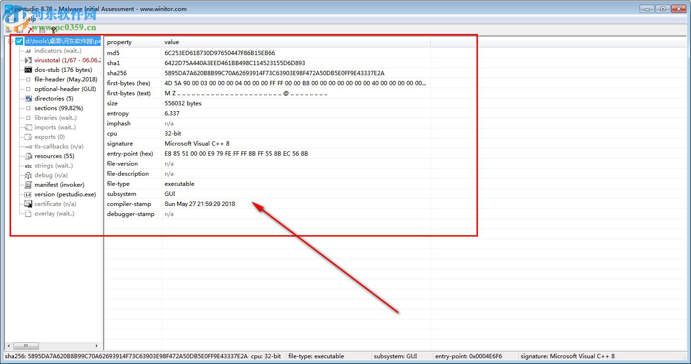Click the debug bug icon

pyautogui.click(x=28, y=175)
